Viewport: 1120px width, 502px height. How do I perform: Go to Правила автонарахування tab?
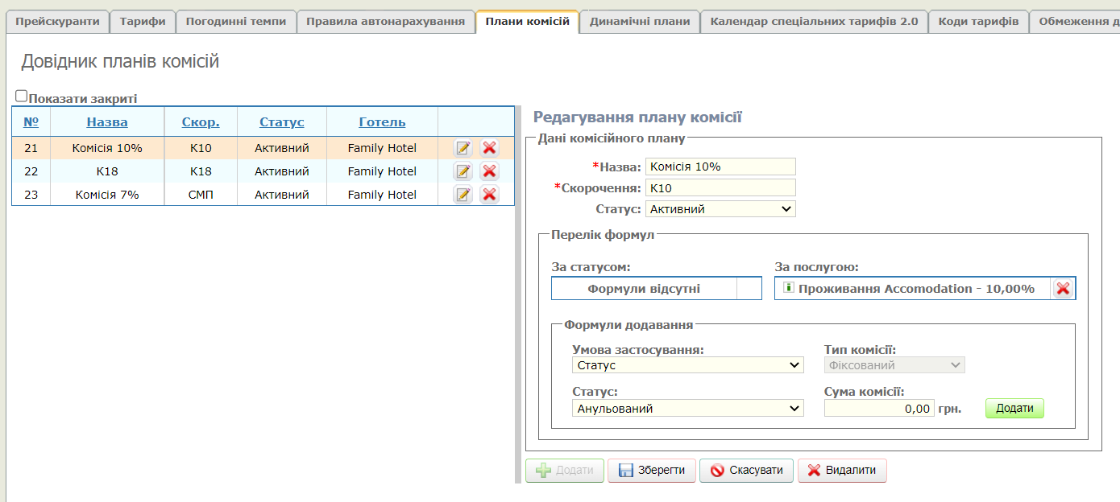point(385,22)
